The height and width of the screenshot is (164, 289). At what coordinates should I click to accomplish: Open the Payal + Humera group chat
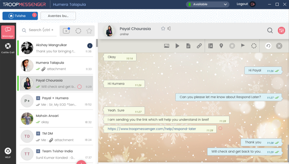pos(56,101)
